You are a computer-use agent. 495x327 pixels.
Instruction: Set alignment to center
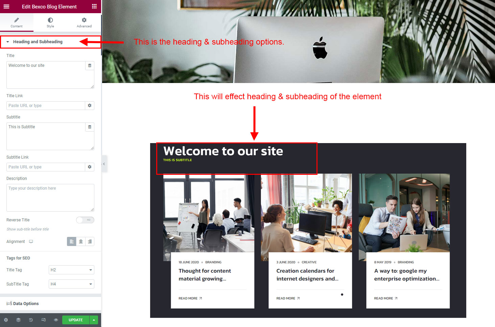pos(81,242)
